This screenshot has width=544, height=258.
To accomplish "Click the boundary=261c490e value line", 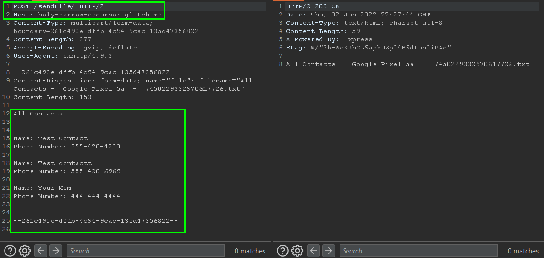I will click(x=106, y=31).
